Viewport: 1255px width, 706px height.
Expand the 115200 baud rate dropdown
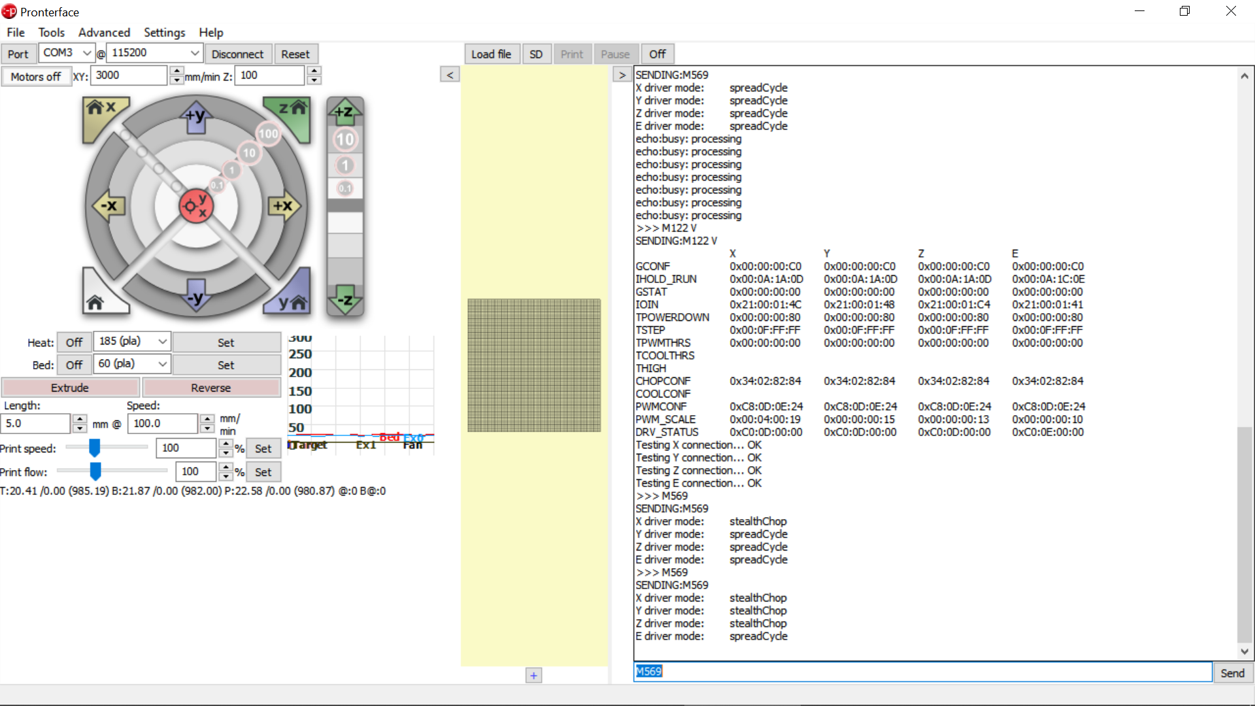pos(194,53)
